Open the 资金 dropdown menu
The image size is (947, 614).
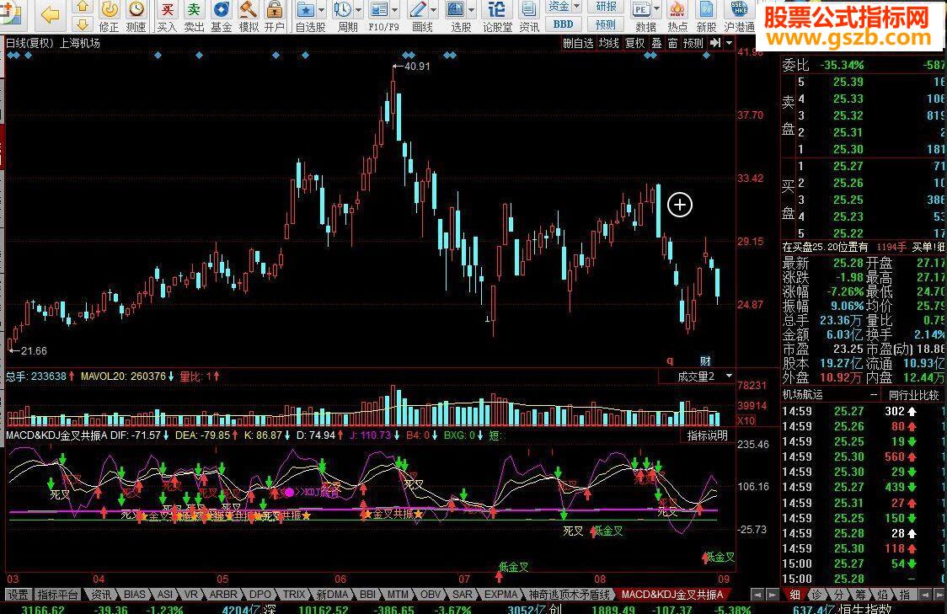pos(563,7)
